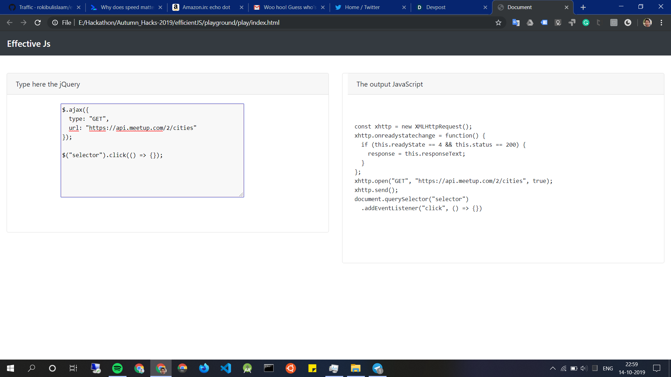671x377 pixels.
Task: Click the profile avatar icon
Action: [x=647, y=23]
